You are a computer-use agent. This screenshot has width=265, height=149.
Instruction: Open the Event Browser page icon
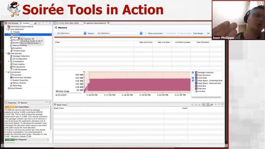[9, 88]
